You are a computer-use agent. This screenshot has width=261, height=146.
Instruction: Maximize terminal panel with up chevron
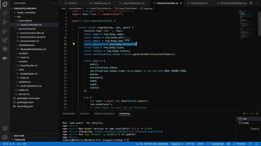tap(252, 114)
